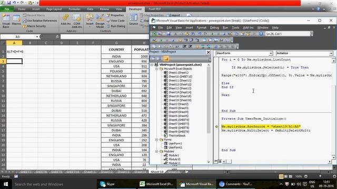
Task: Select Page Layout view in Excel status bar
Action: point(286,176)
